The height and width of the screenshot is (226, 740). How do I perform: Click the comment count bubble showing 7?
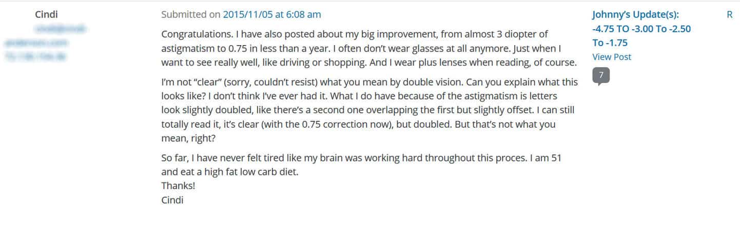click(x=601, y=76)
